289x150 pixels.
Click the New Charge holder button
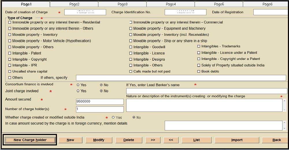click(30, 140)
